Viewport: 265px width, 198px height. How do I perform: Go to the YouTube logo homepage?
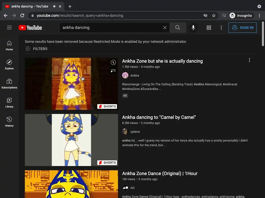(x=30, y=28)
